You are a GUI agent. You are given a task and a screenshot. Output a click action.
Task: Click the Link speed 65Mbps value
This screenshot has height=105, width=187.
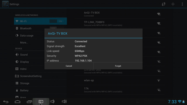79,51
